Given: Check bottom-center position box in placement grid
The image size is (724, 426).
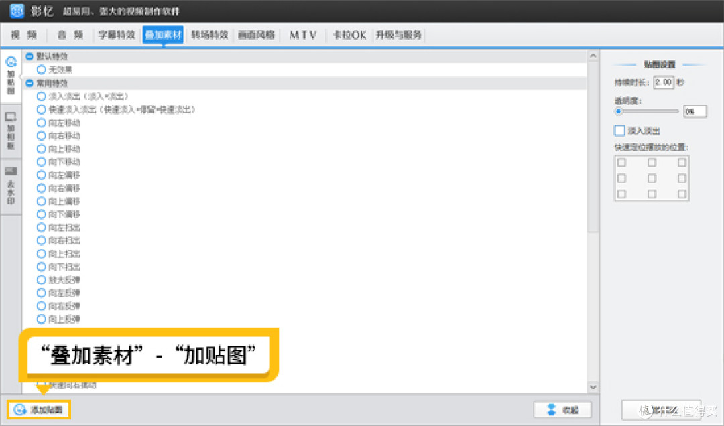Looking at the screenshot, I should [x=652, y=194].
